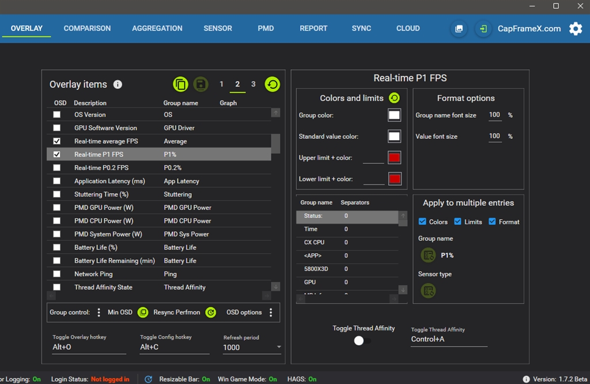Open the settings gear icon
This screenshot has width=590, height=384.
575,29
